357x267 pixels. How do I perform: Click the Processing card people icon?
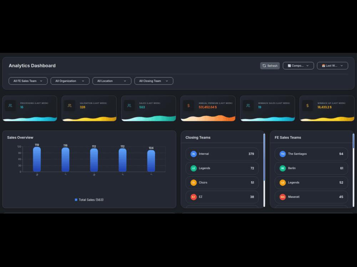coord(10,106)
